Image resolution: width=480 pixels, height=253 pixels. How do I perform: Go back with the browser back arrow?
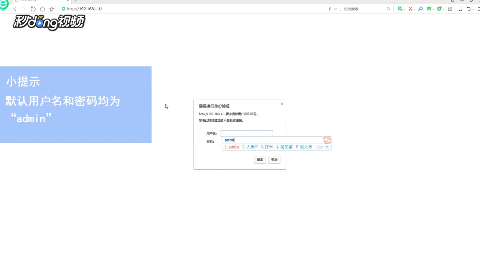point(15,9)
